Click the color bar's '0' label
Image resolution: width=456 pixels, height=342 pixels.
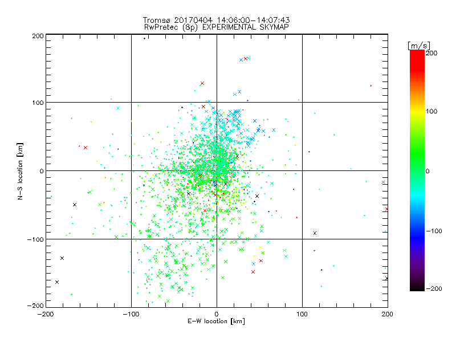point(427,171)
